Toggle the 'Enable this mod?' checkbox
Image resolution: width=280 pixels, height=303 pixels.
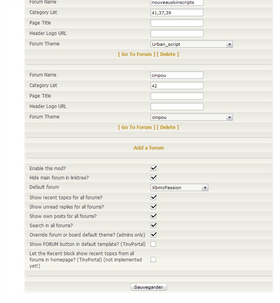(154, 168)
